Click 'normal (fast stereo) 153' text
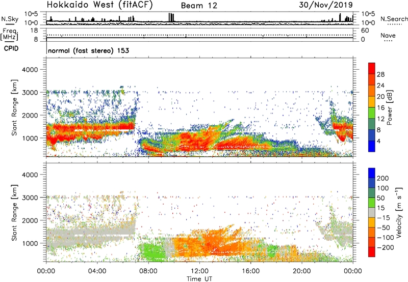The height and width of the screenshot is (282, 408). click(x=88, y=50)
